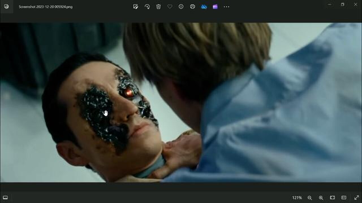Delete the image with trash icon

coord(158,7)
